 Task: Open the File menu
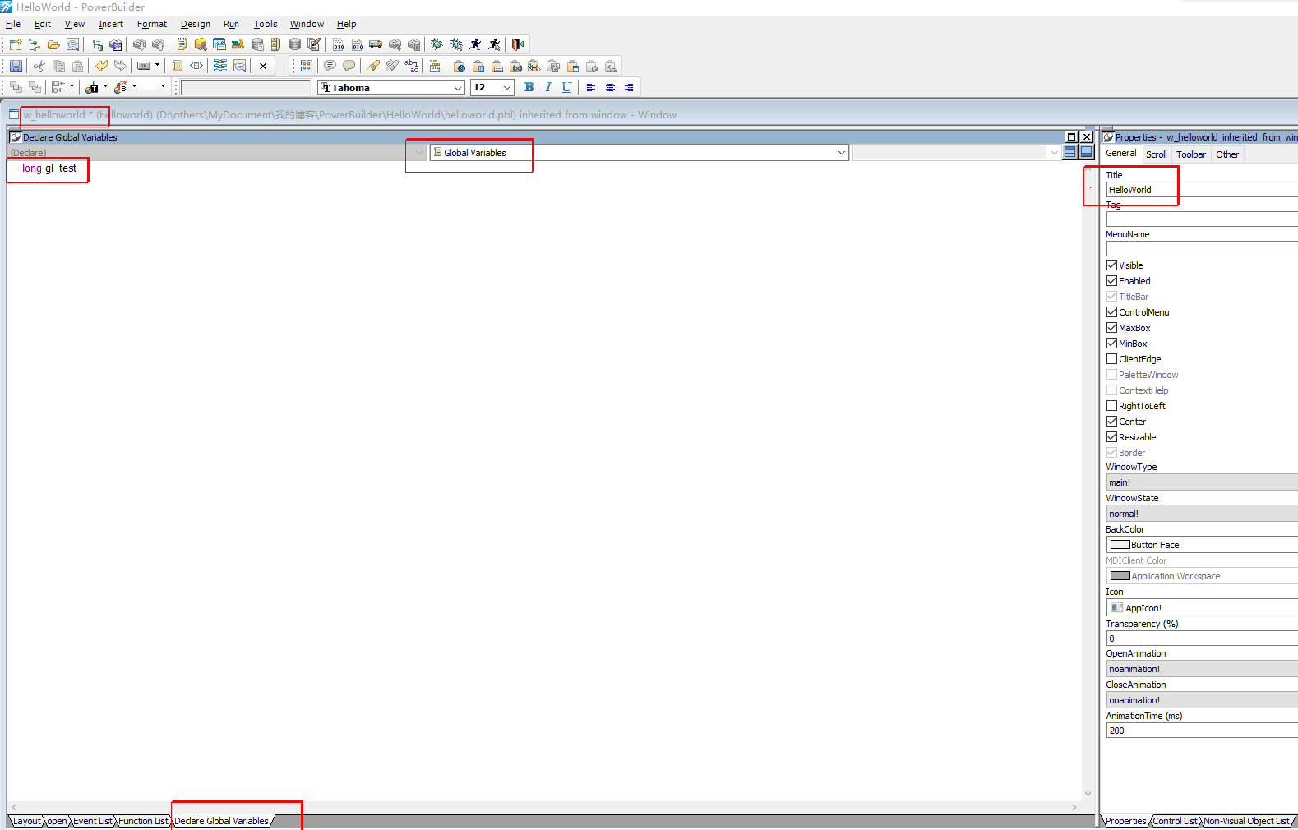[x=13, y=24]
